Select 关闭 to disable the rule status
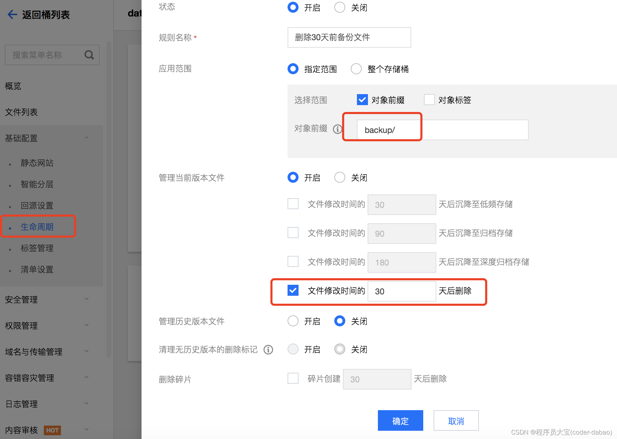 point(339,7)
